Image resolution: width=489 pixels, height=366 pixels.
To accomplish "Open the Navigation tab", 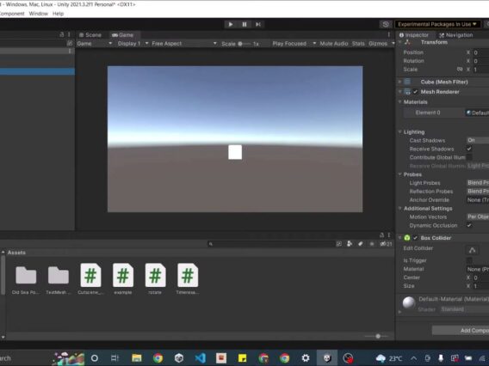I will [x=456, y=35].
